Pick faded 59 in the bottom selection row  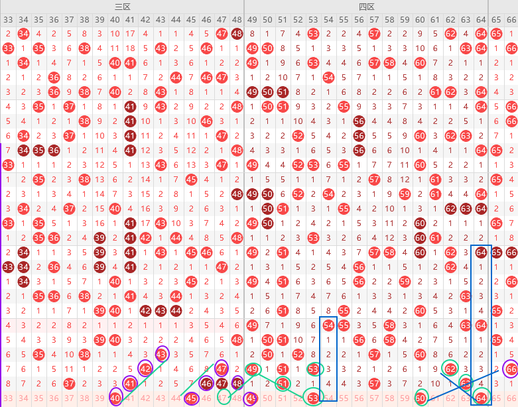pos(405,398)
